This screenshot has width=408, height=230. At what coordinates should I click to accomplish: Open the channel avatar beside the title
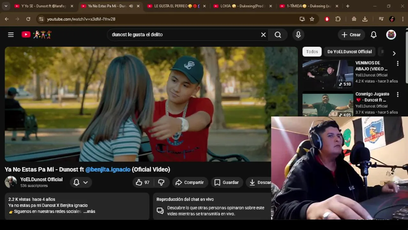[x=11, y=182]
